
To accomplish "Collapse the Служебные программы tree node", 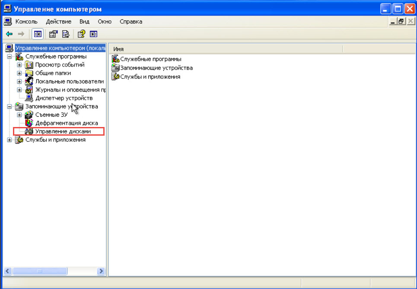I will pyautogui.click(x=10, y=56).
